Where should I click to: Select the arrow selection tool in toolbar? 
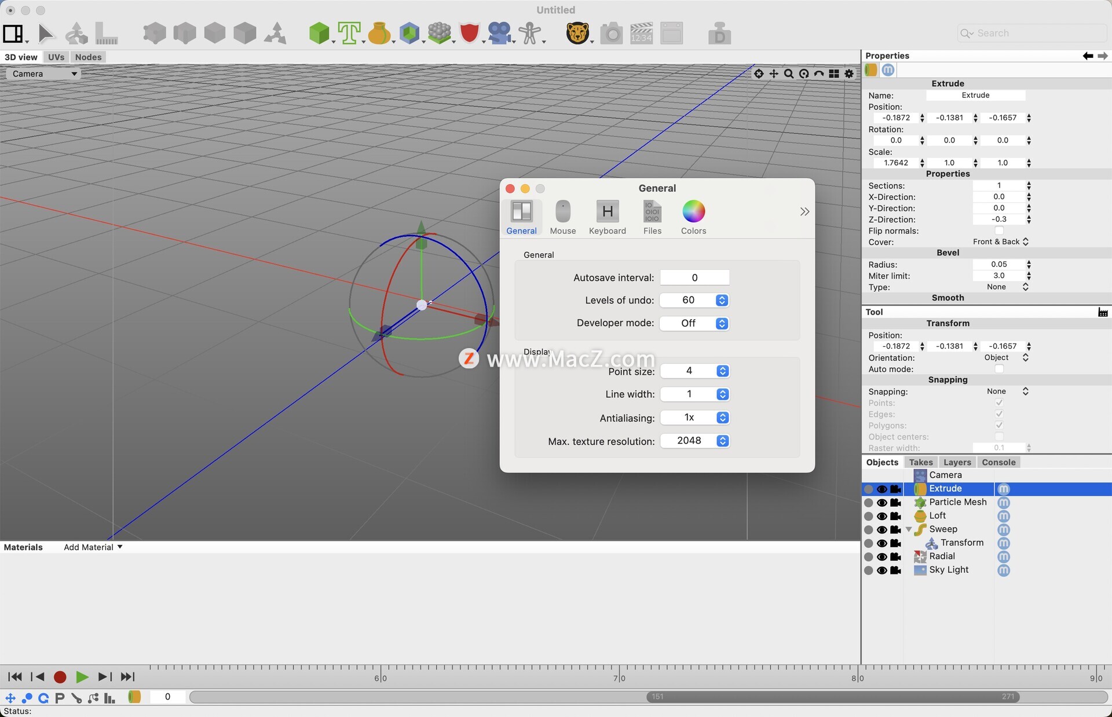(46, 34)
